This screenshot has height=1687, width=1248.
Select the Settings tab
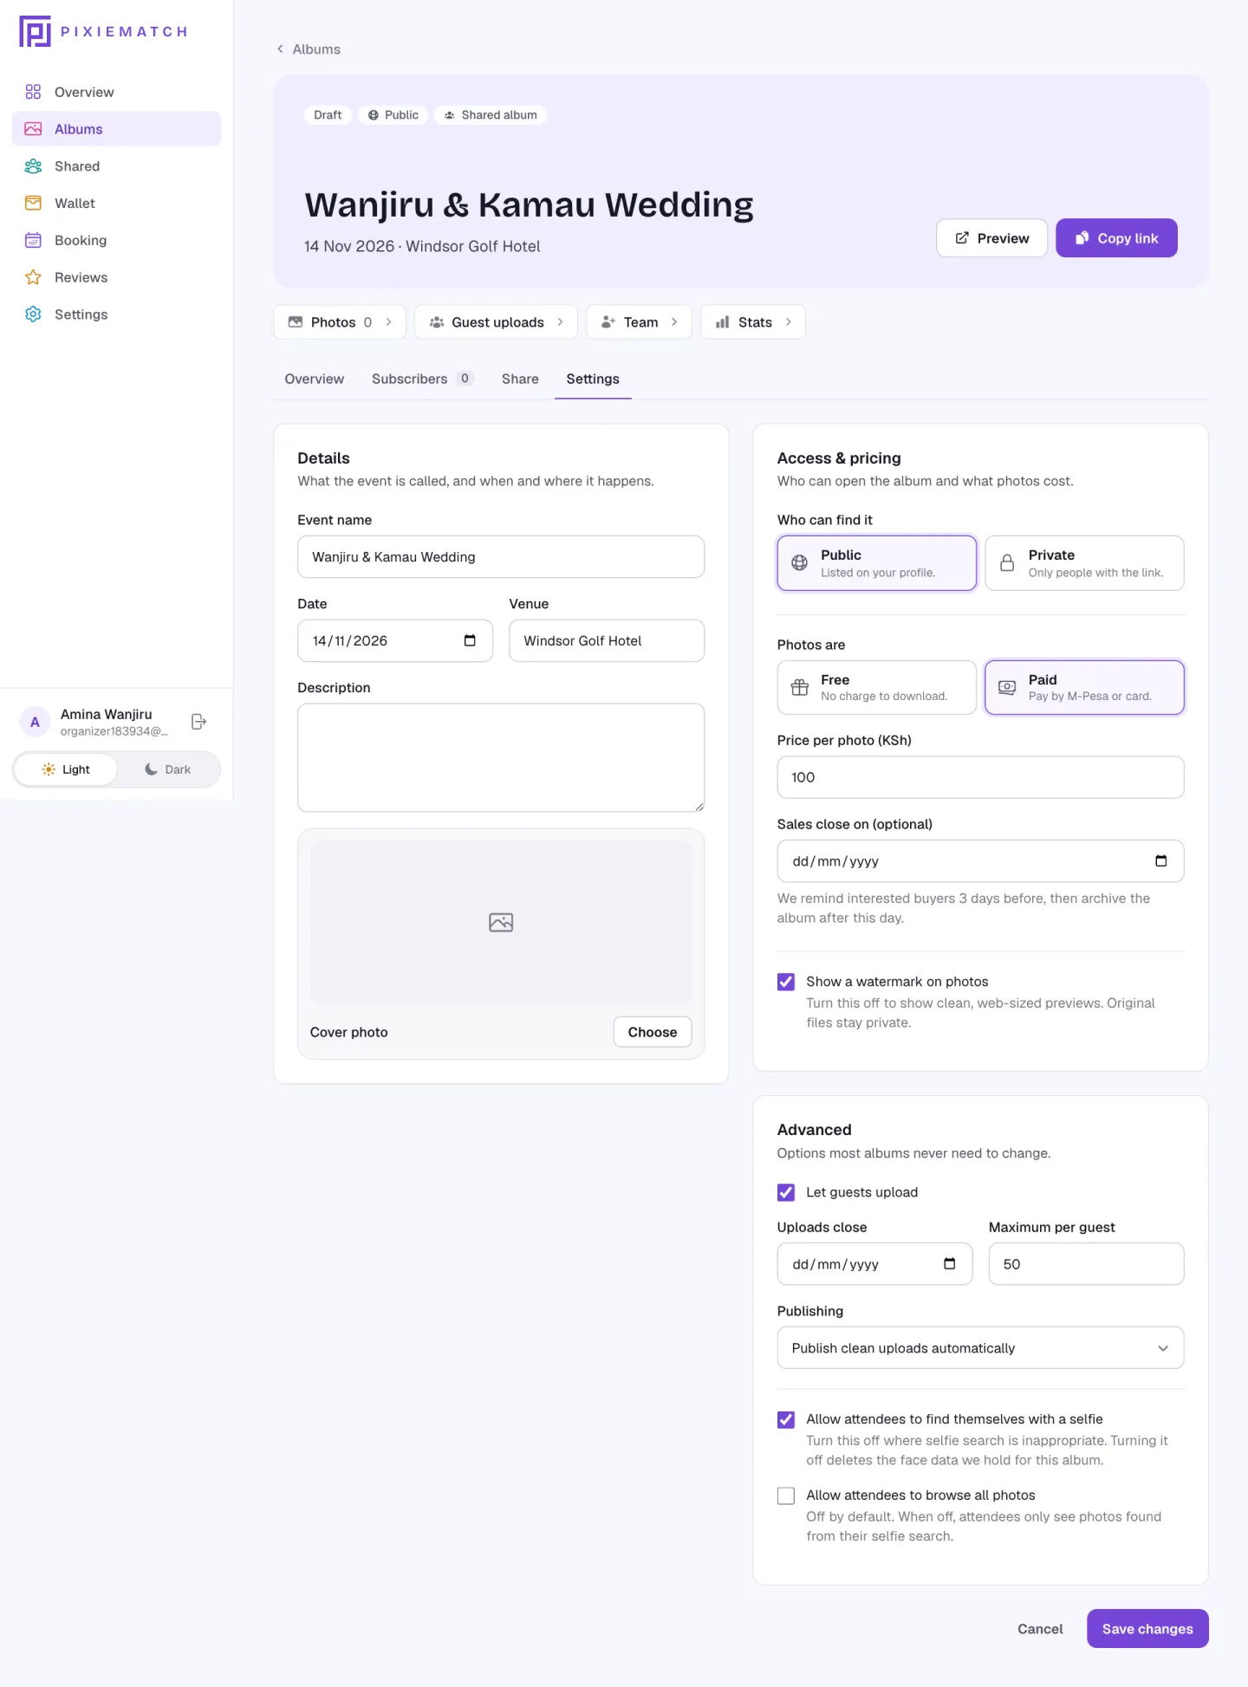pos(593,379)
